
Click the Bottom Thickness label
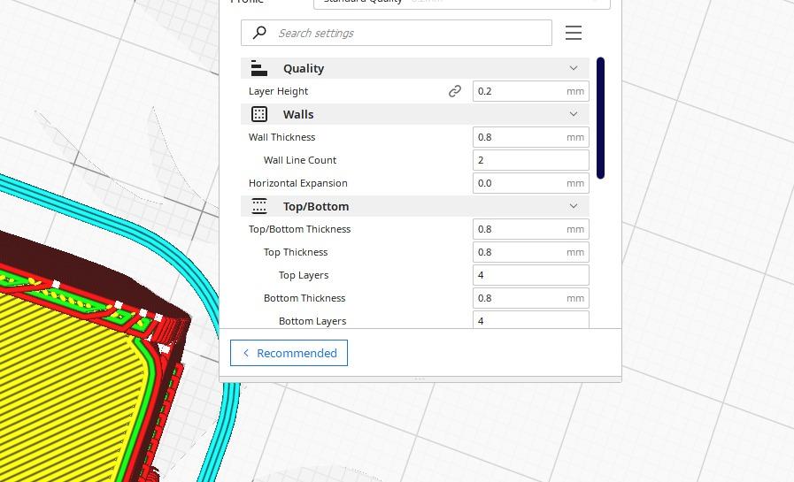[x=304, y=298]
